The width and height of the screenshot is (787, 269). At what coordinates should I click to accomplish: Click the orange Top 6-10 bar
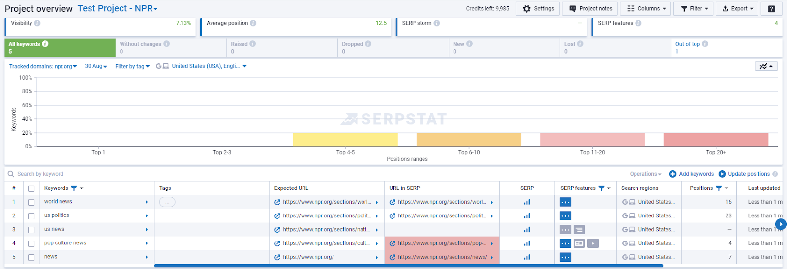[469, 139]
